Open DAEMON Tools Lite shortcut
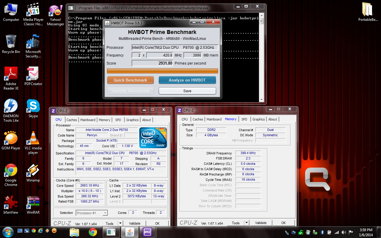Screen dimensions: 381x238 click(11, 110)
